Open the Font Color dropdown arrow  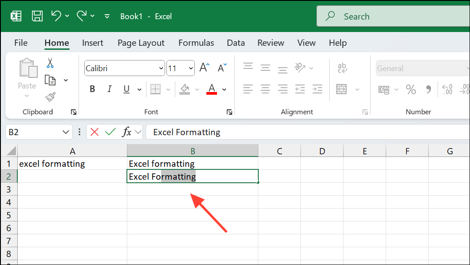pos(224,89)
